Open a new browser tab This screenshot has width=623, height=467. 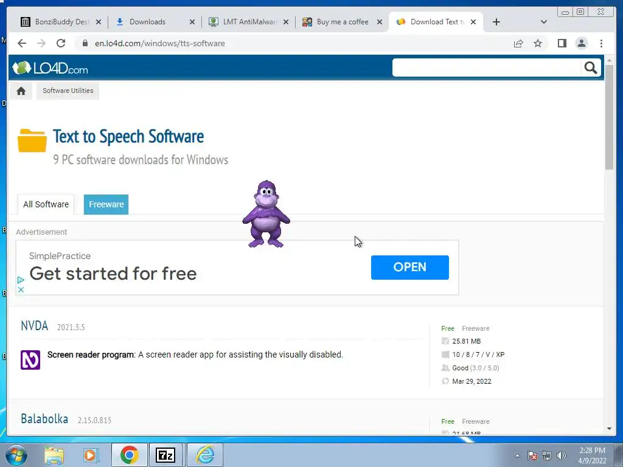(496, 22)
